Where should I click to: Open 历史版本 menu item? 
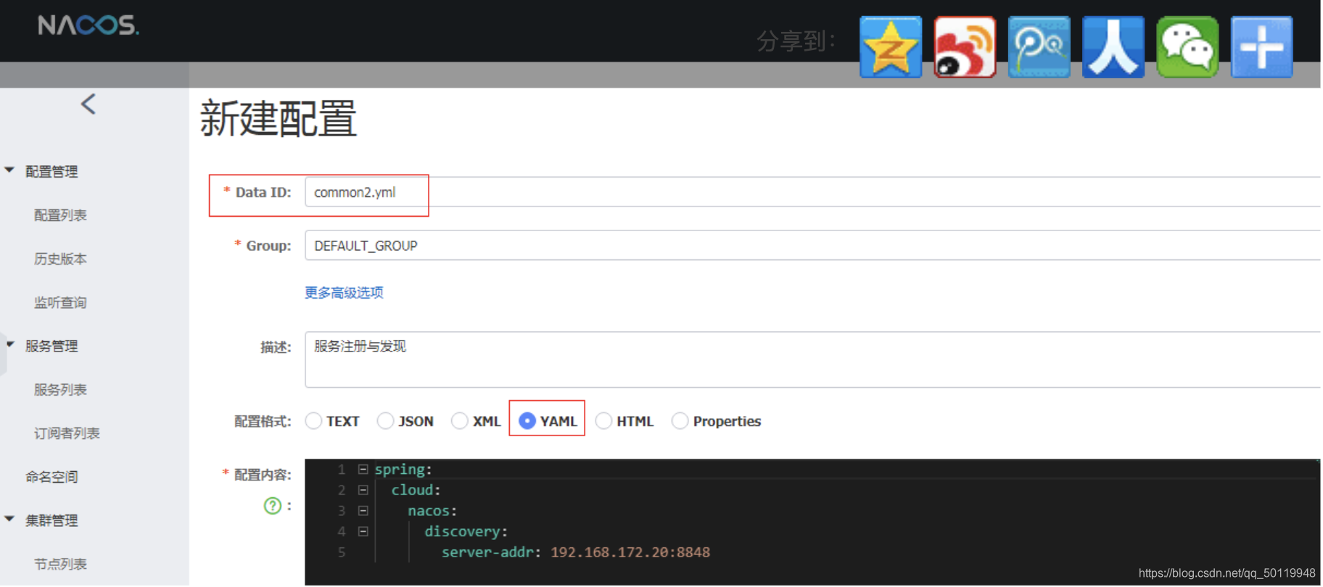click(x=60, y=259)
